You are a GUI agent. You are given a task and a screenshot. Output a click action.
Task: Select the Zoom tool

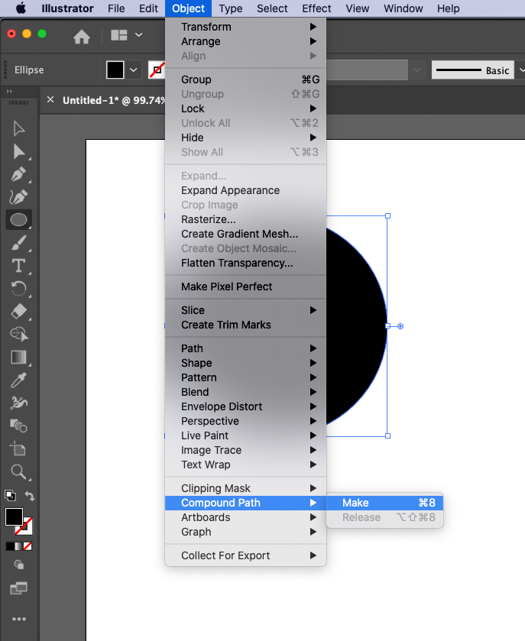[18, 471]
